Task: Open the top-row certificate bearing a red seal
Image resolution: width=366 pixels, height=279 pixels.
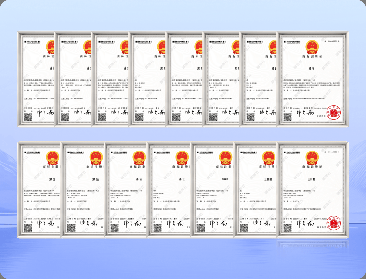Action: pos(313,79)
